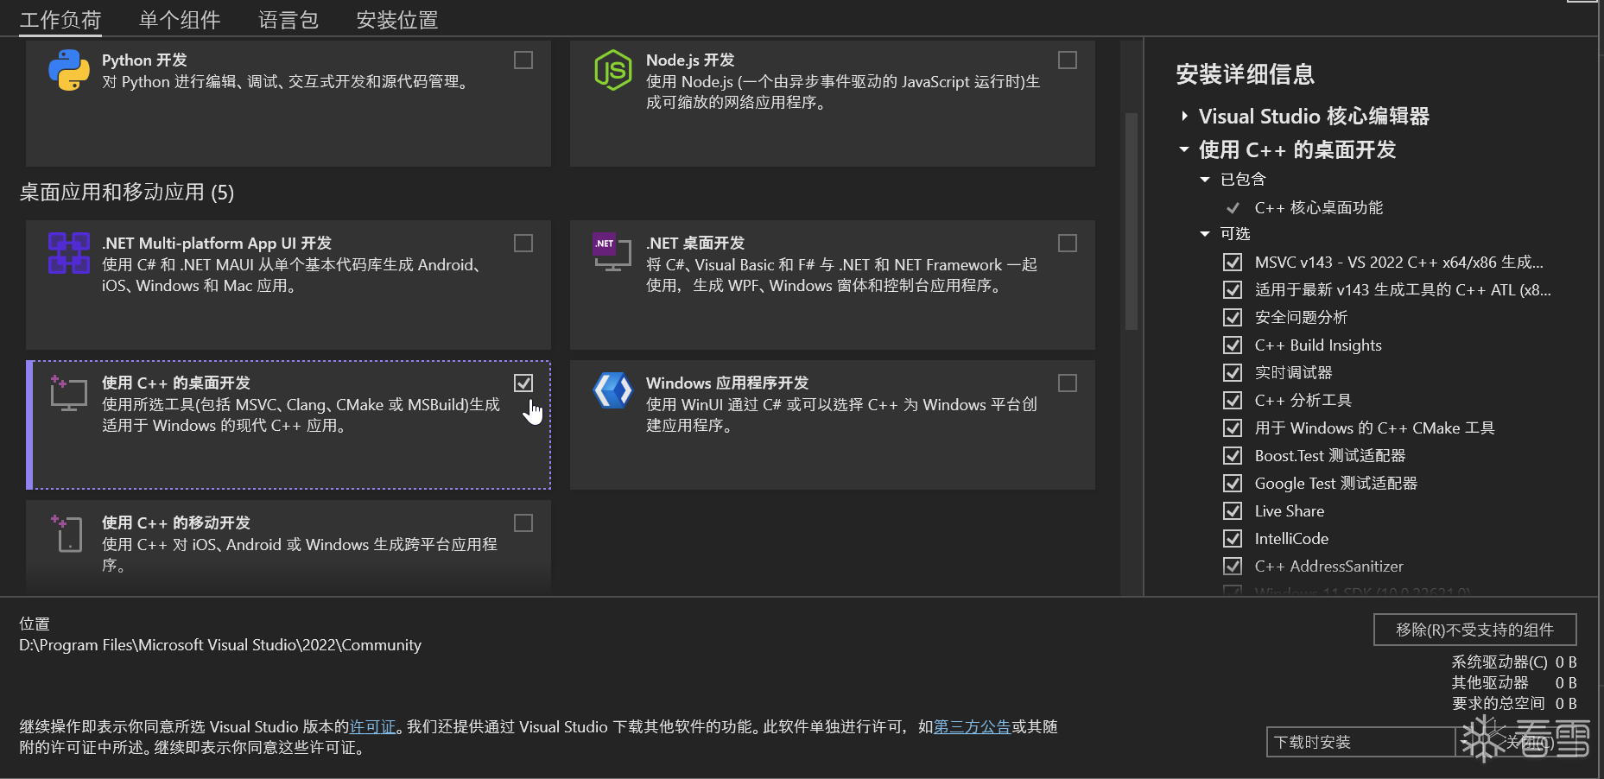The height and width of the screenshot is (779, 1604).
Task: Click the C++ desktop development monitor icon
Action: 68,393
